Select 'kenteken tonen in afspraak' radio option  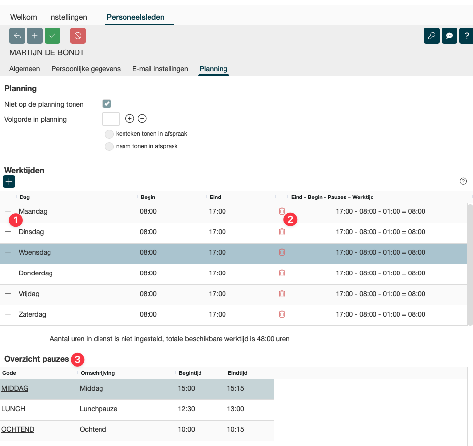(x=109, y=134)
